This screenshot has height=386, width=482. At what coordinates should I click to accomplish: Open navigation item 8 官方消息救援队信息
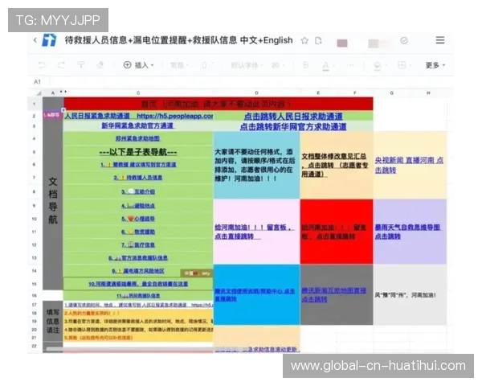pos(137,258)
